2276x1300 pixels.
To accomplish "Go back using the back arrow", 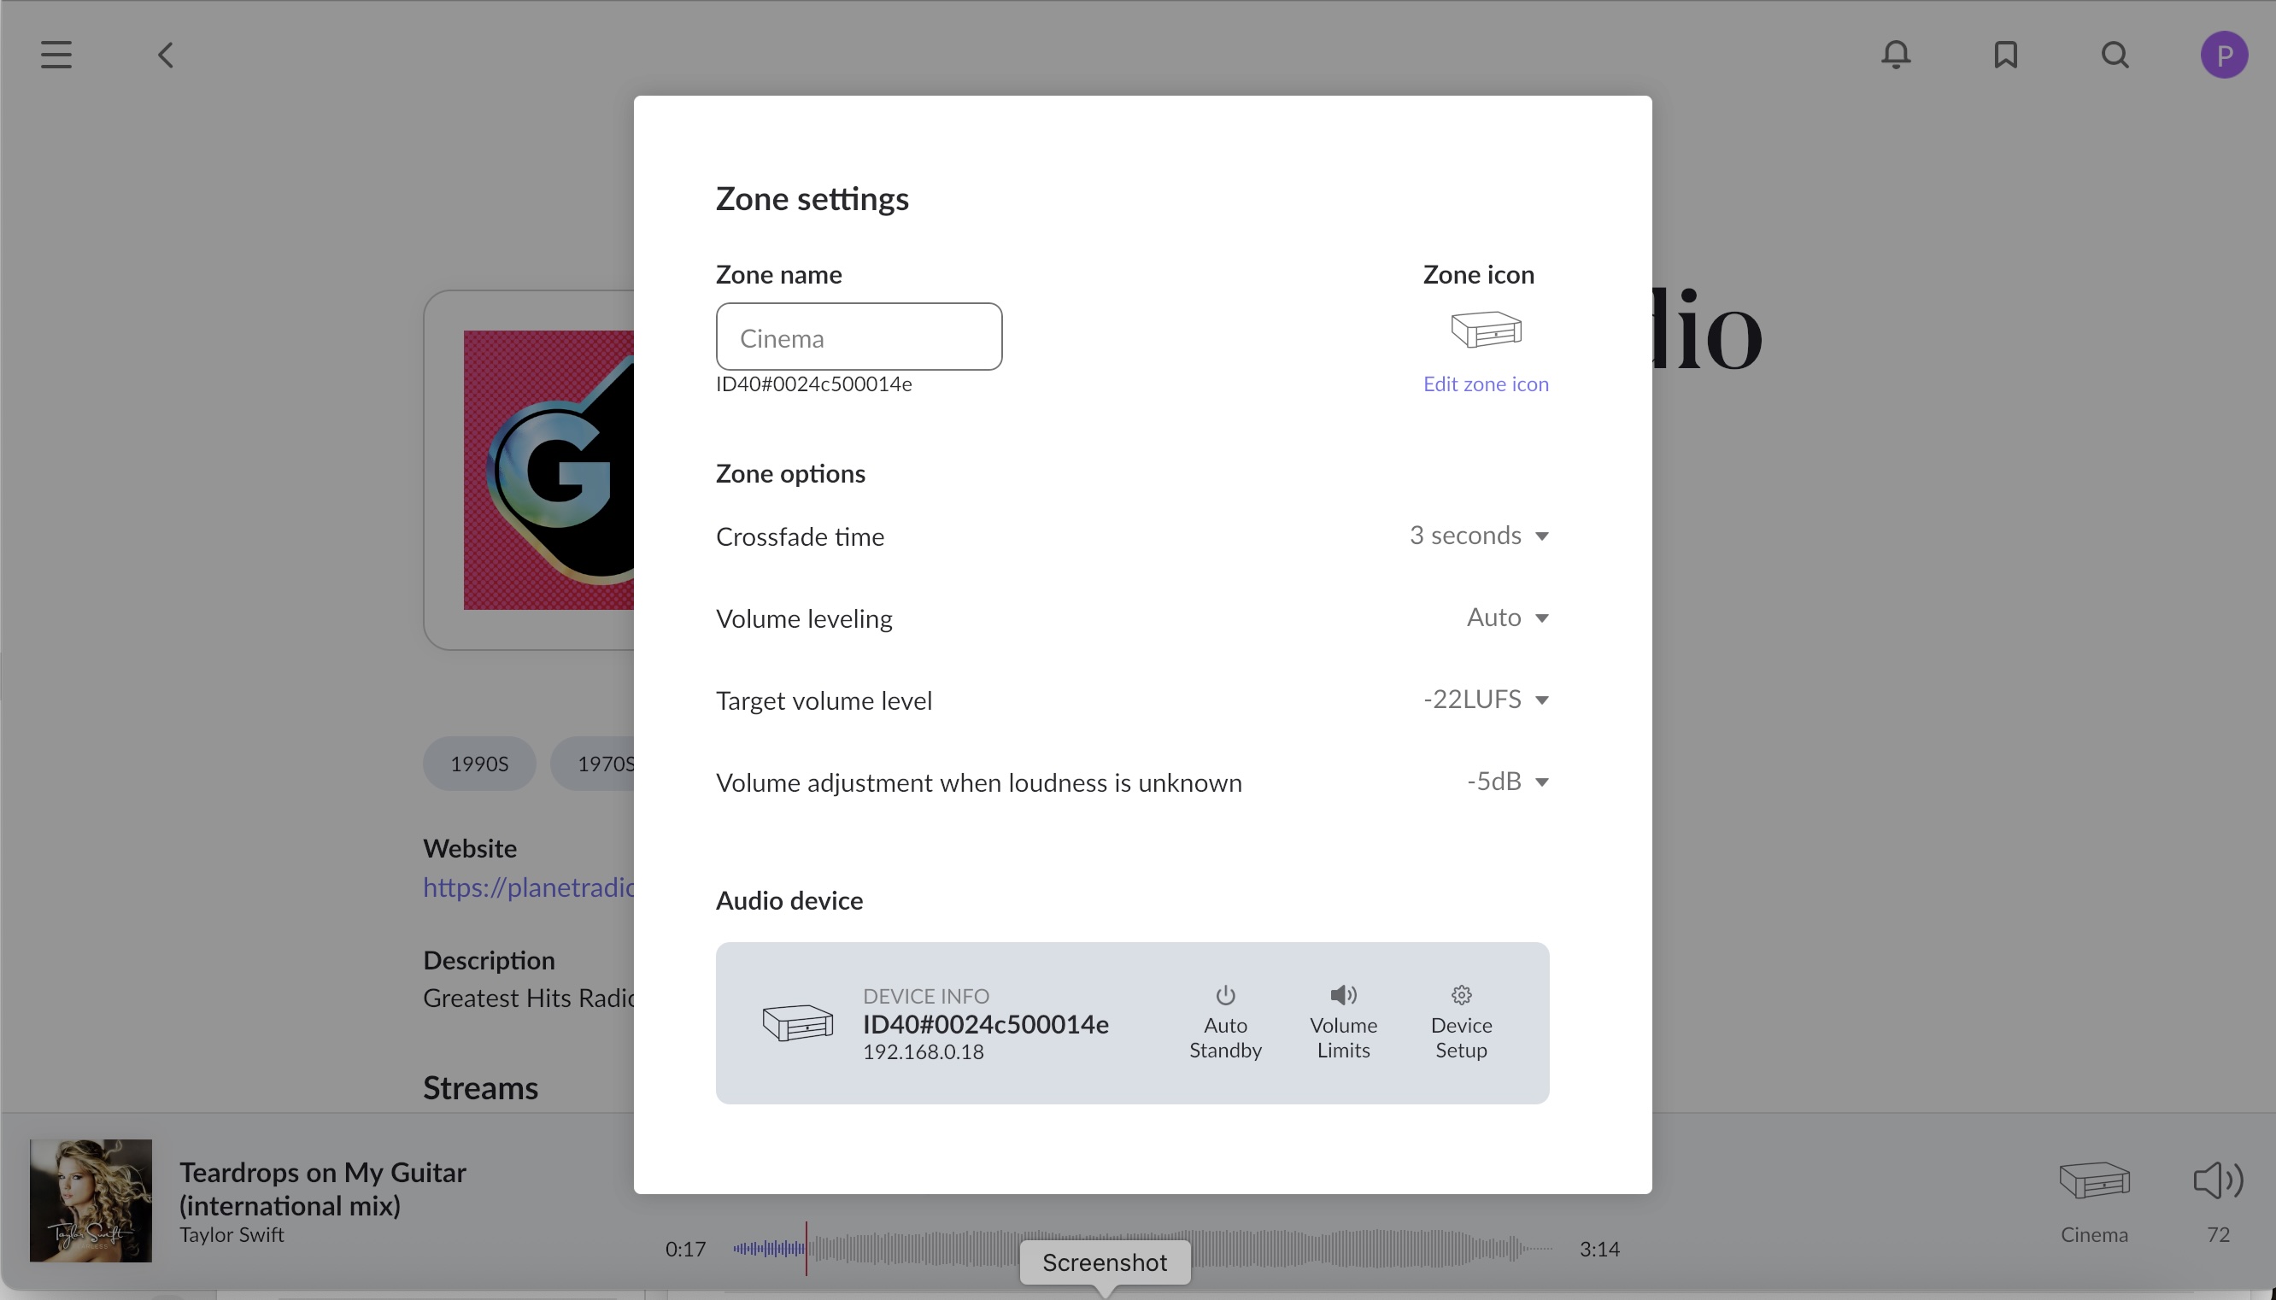I will [165, 56].
